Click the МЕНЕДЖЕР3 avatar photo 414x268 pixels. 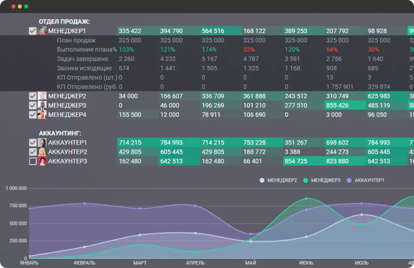coord(42,106)
